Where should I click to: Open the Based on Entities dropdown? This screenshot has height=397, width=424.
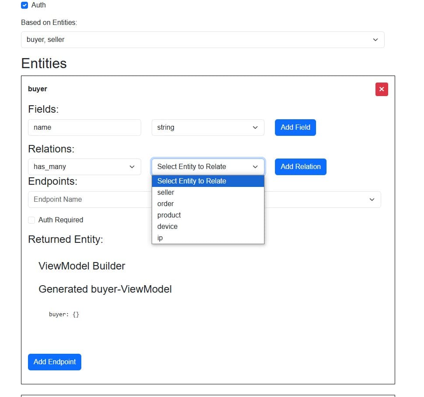202,40
